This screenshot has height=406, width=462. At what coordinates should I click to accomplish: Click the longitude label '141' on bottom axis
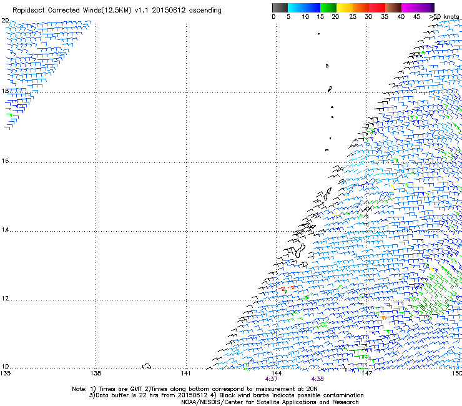point(185,374)
